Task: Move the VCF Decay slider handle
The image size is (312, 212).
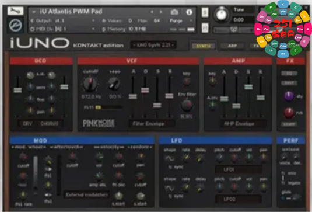Action: [145, 91]
